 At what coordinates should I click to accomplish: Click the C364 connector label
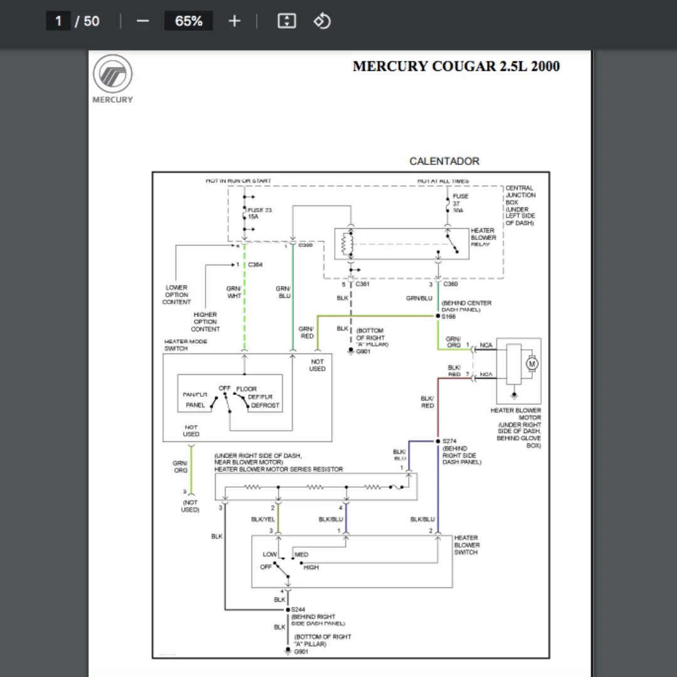tap(255, 265)
